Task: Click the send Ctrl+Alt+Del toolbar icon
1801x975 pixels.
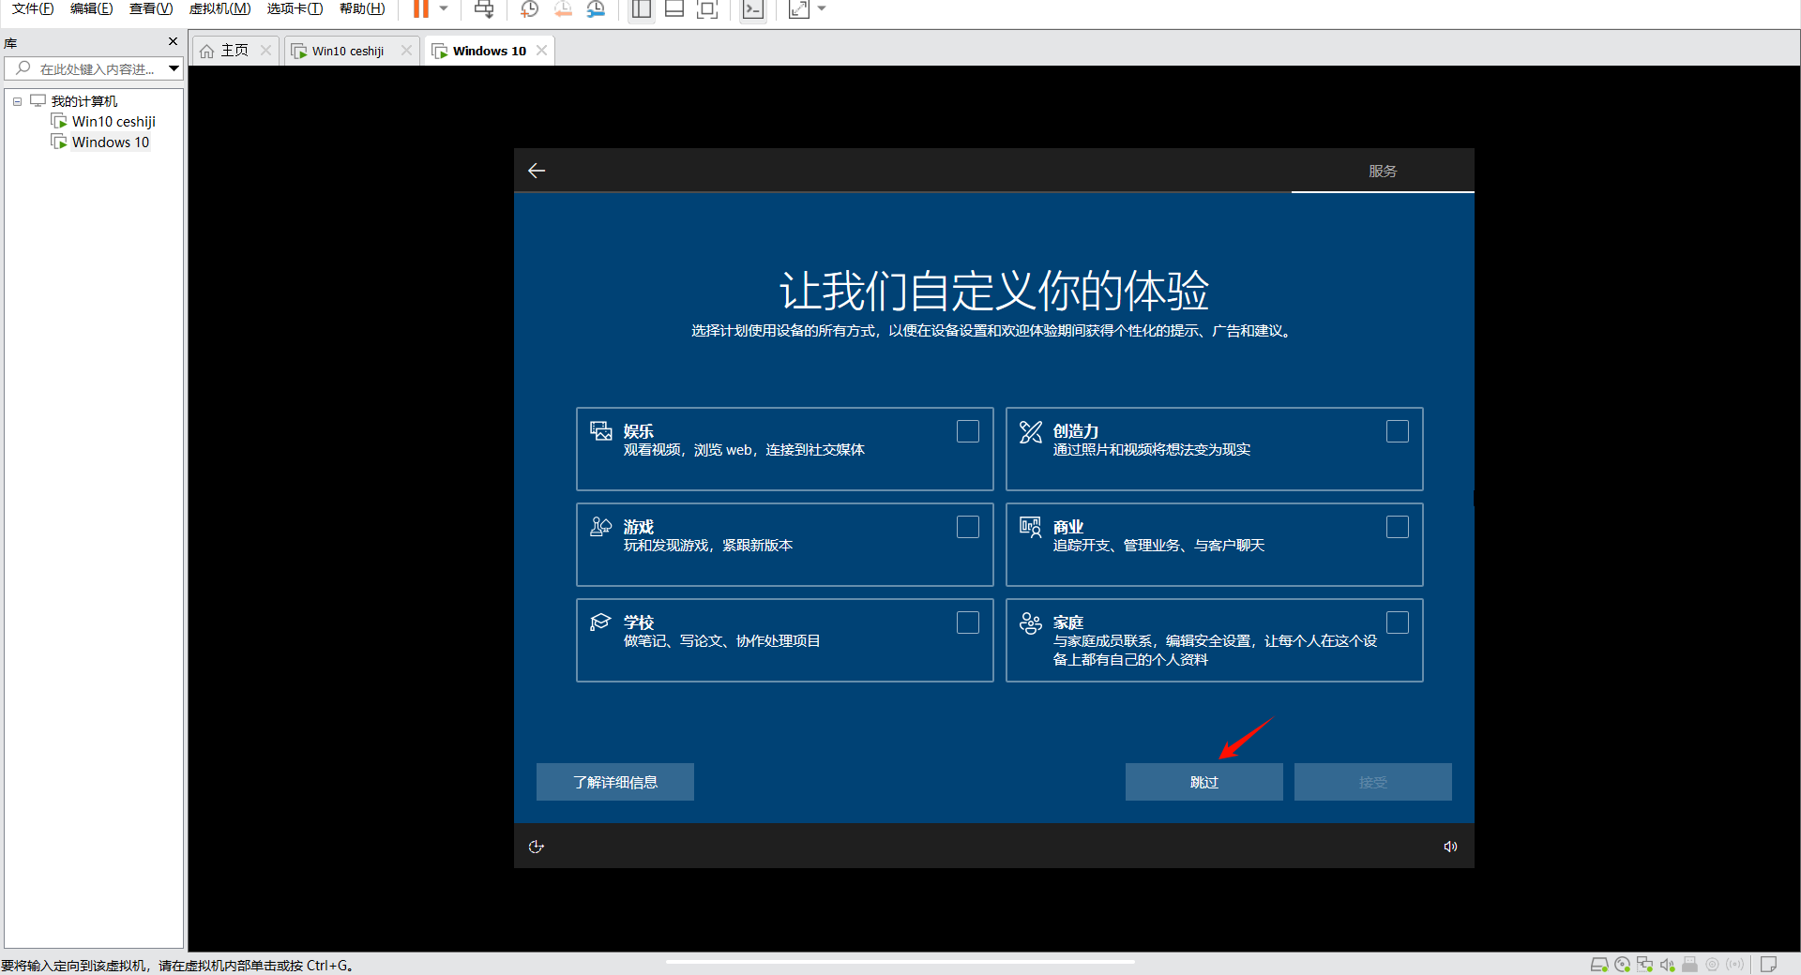Action: tap(484, 9)
